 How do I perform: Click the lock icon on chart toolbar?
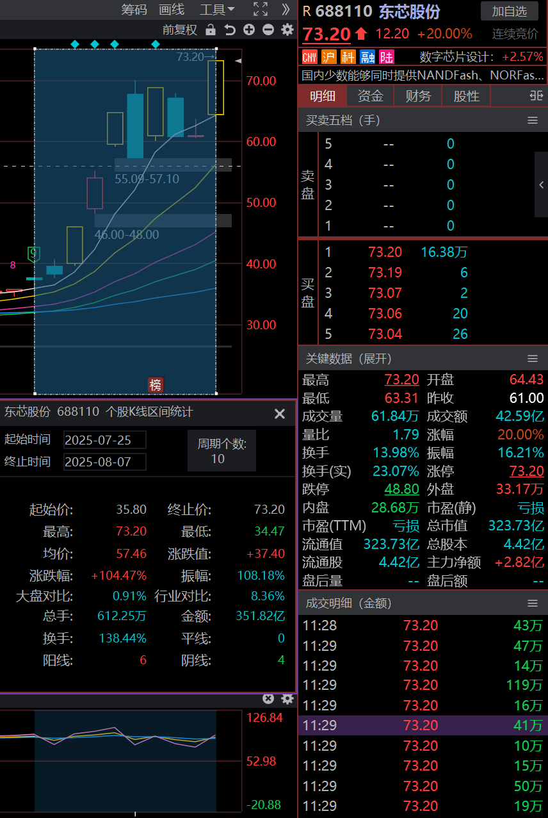click(x=211, y=29)
